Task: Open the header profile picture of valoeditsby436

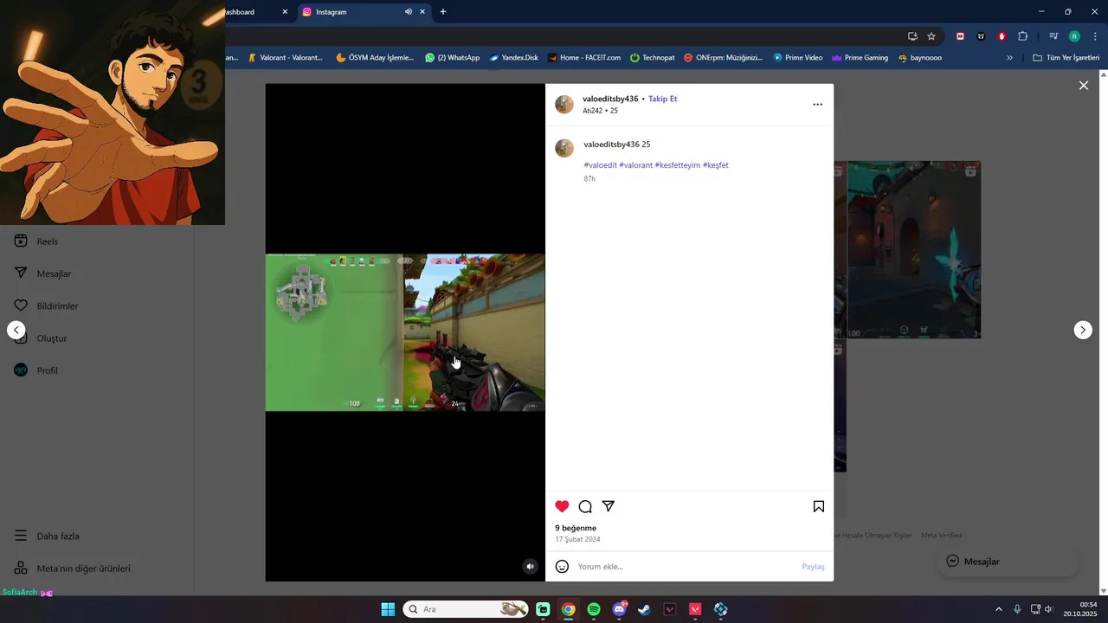Action: click(x=564, y=105)
